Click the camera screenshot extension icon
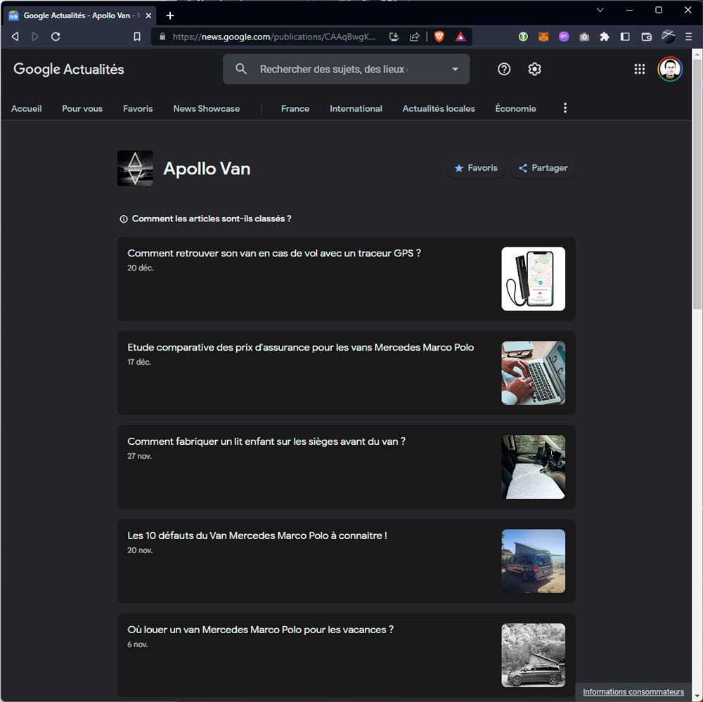The image size is (703, 702). click(584, 37)
